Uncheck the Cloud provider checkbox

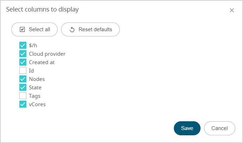[x=23, y=54]
